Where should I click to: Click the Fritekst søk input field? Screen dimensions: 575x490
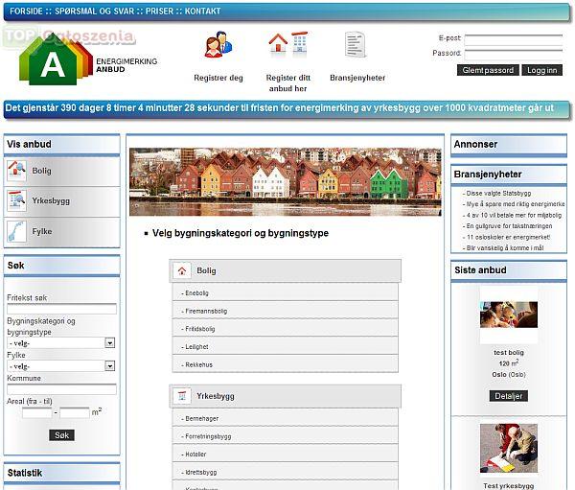click(61, 309)
